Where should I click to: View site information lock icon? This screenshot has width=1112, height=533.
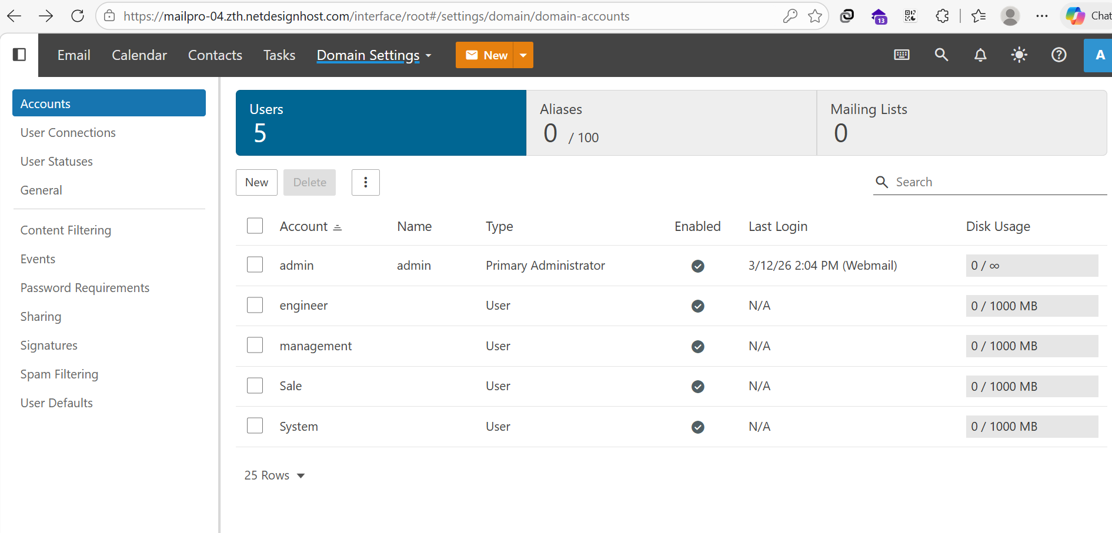point(109,16)
